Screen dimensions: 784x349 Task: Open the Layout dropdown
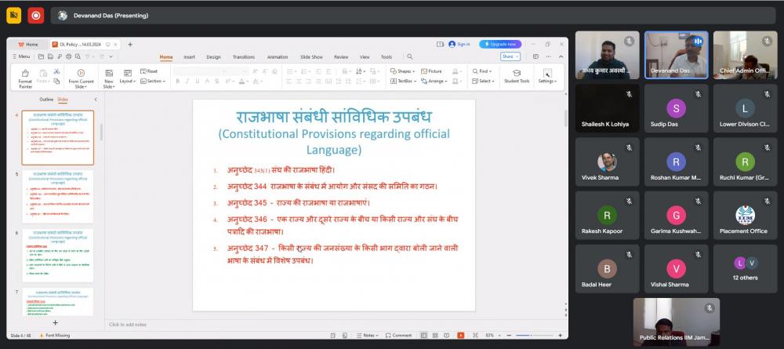(128, 81)
